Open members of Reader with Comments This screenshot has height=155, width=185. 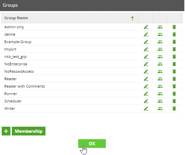click(160, 86)
